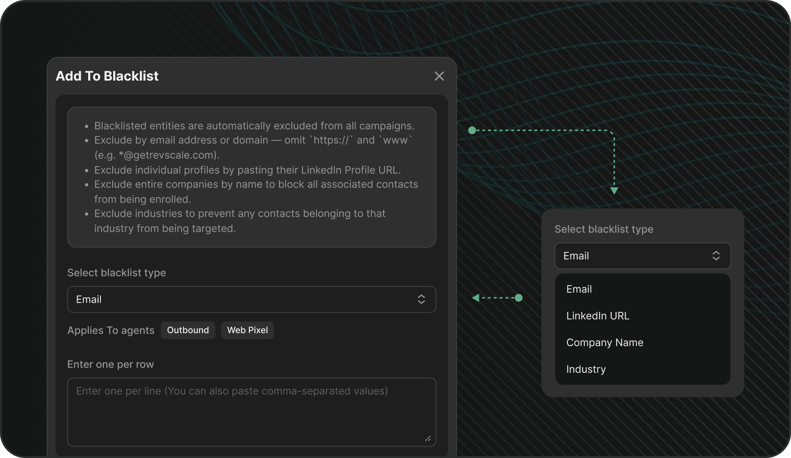Viewport: 791px width, 458px height.
Task: Click the LinkedIn Profile URL instruction line
Action: coord(248,170)
